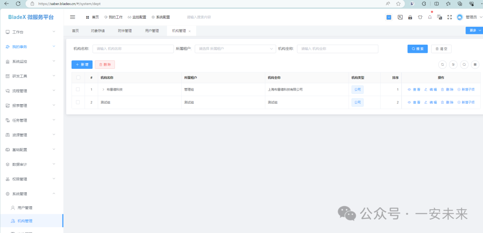This screenshot has width=483, height=233.
Task: Click the round grid icon above the table
Action: pos(475,64)
